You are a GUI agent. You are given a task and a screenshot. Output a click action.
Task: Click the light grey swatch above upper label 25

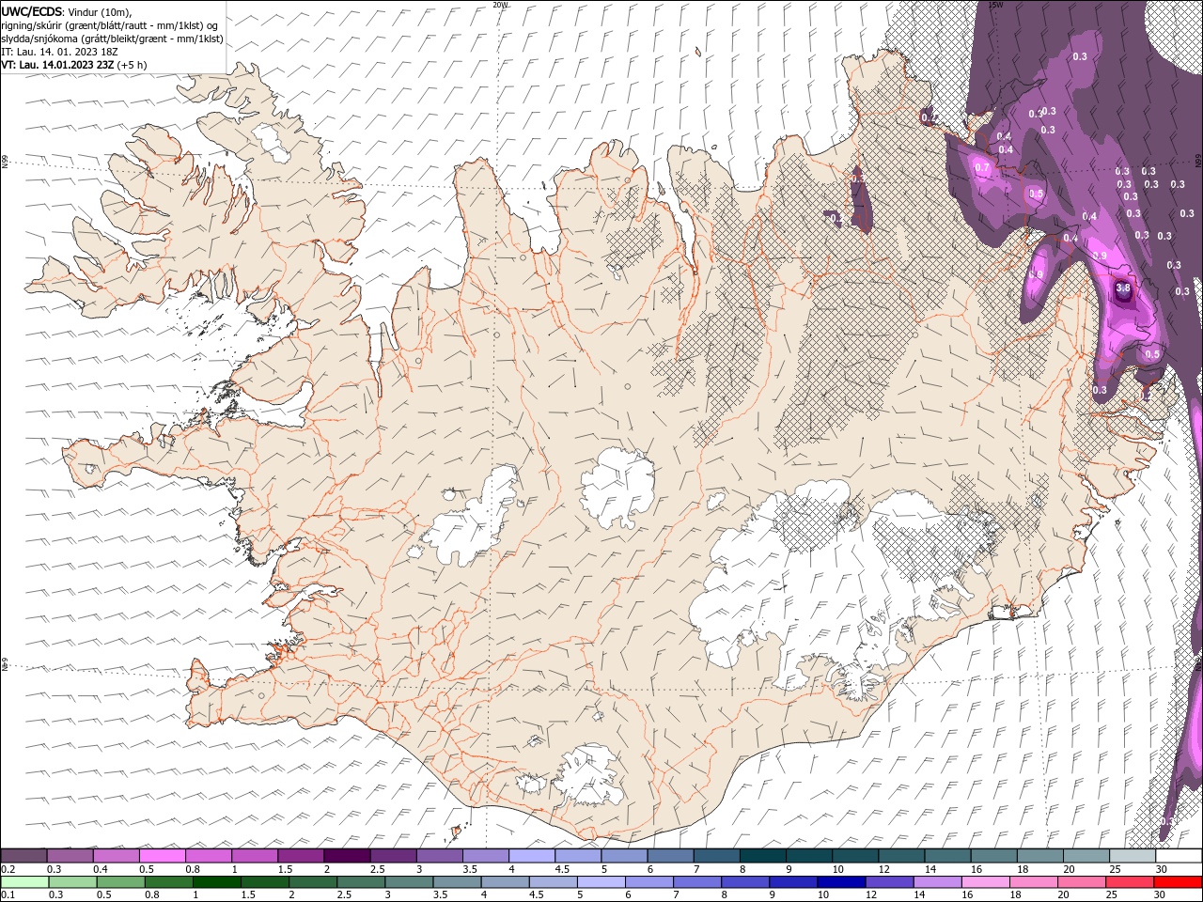point(1133,856)
